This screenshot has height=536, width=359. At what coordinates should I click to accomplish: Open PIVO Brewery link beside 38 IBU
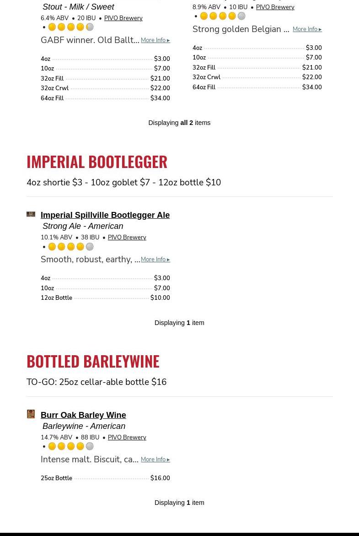127,237
